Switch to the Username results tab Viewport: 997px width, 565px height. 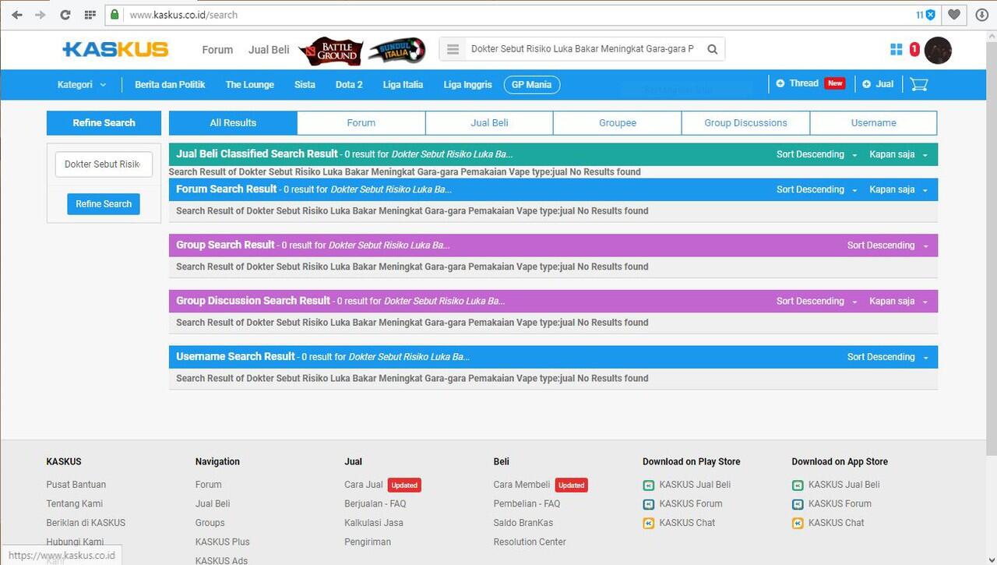point(874,123)
